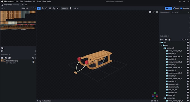The image size is (190, 102).
Task: Open the viewport hamburger menu
Action: point(157,12)
